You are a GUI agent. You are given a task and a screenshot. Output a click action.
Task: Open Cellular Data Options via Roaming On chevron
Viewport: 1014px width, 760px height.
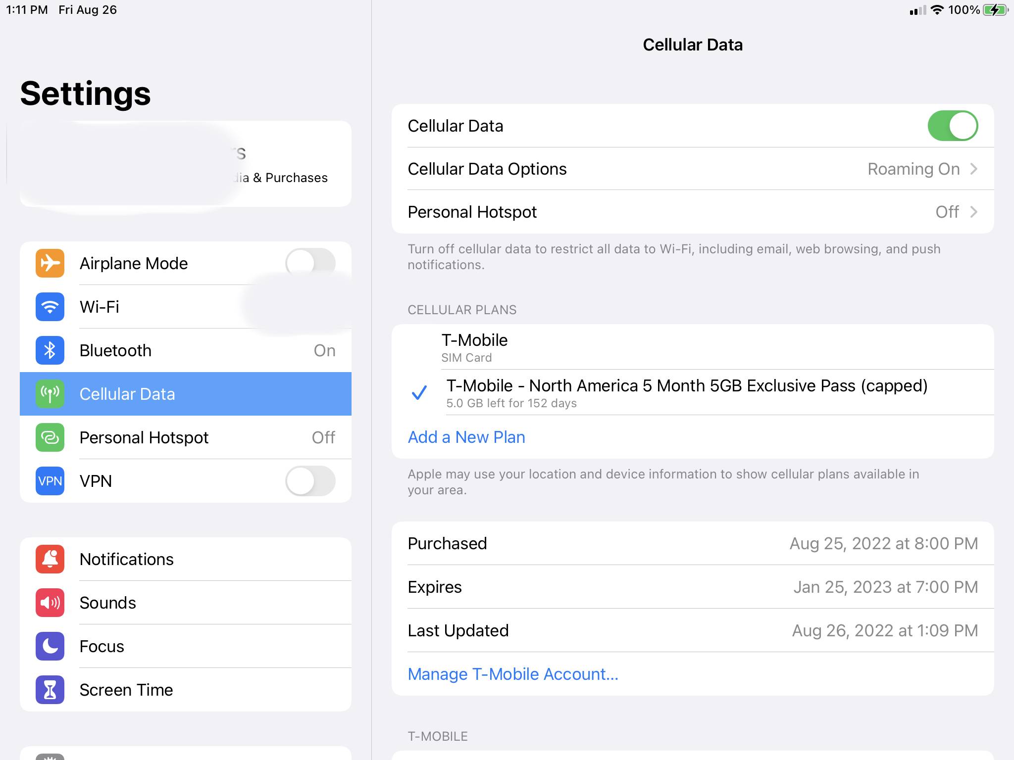(973, 169)
